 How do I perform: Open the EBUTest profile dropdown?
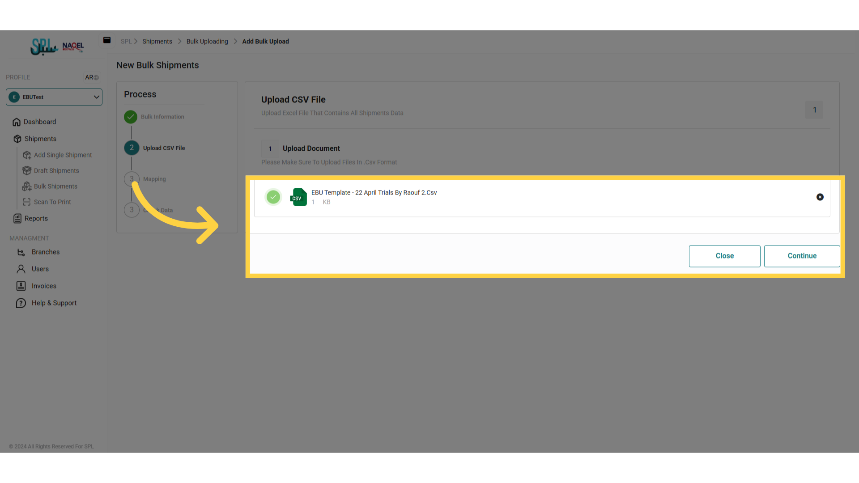[x=54, y=97]
